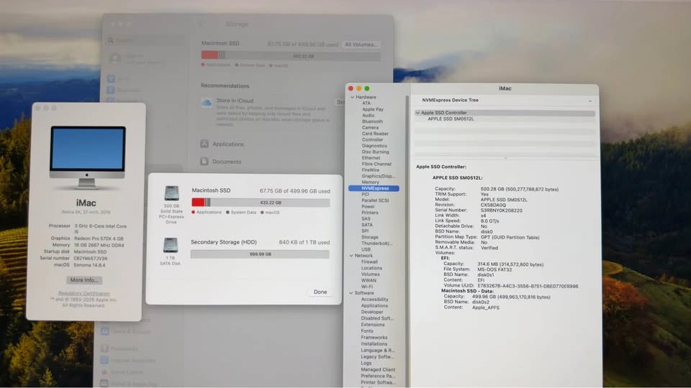
Task: Select PCI in the Hardware list
Action: [x=366, y=194]
